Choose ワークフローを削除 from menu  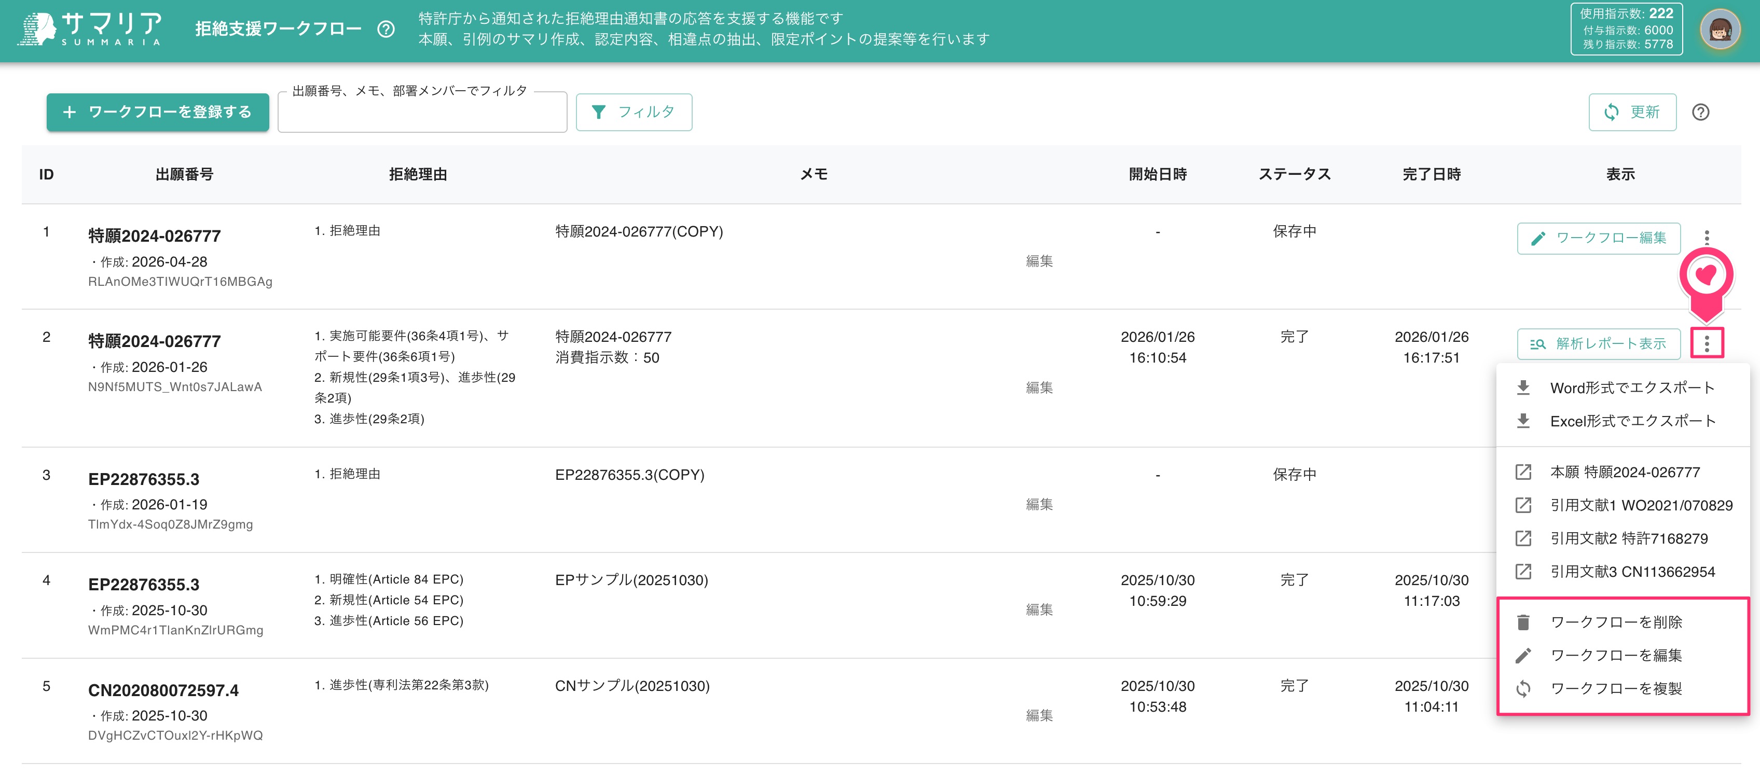click(1622, 622)
